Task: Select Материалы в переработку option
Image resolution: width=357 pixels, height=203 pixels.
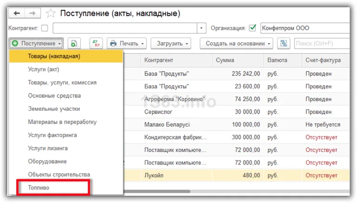Action: coord(66,122)
